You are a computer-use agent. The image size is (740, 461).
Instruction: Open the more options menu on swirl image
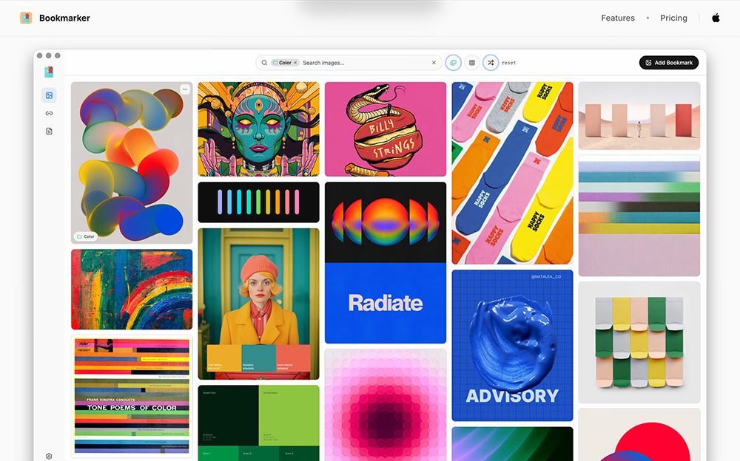point(185,89)
